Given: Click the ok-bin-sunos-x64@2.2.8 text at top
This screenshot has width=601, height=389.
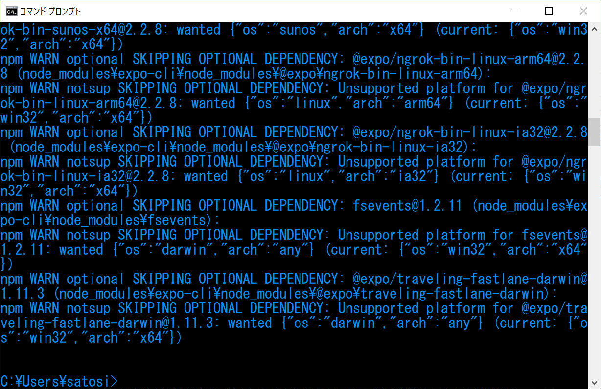Looking at the screenshot, I should point(81,30).
